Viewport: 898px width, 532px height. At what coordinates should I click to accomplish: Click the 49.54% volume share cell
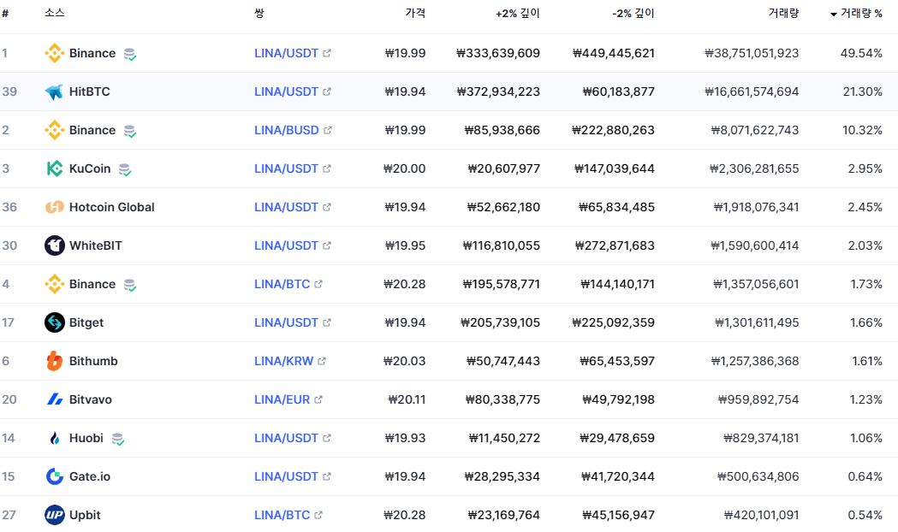pyautogui.click(x=861, y=53)
